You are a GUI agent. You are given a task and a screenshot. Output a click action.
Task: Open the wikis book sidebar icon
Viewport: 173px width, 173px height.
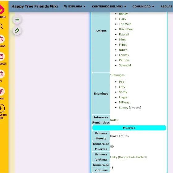(x=2, y=91)
